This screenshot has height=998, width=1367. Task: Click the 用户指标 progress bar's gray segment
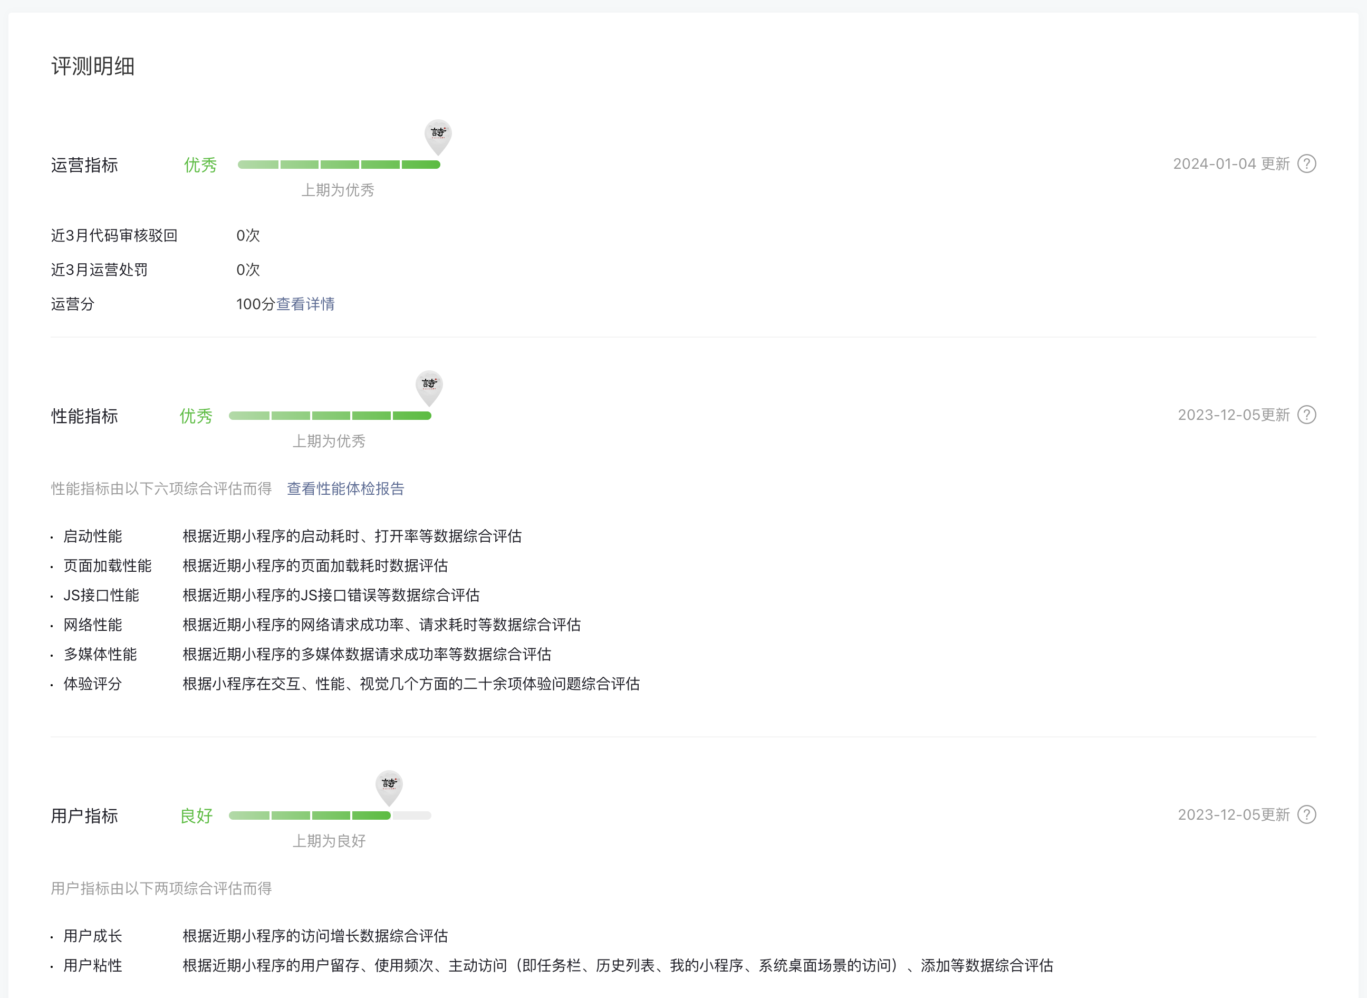coord(411,815)
